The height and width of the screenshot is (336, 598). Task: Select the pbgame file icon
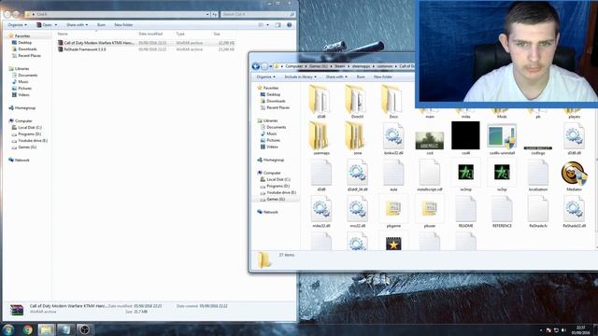(393, 208)
